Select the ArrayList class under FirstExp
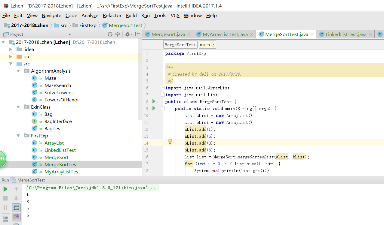Screen dimensions: 384x225 (x=54, y=143)
